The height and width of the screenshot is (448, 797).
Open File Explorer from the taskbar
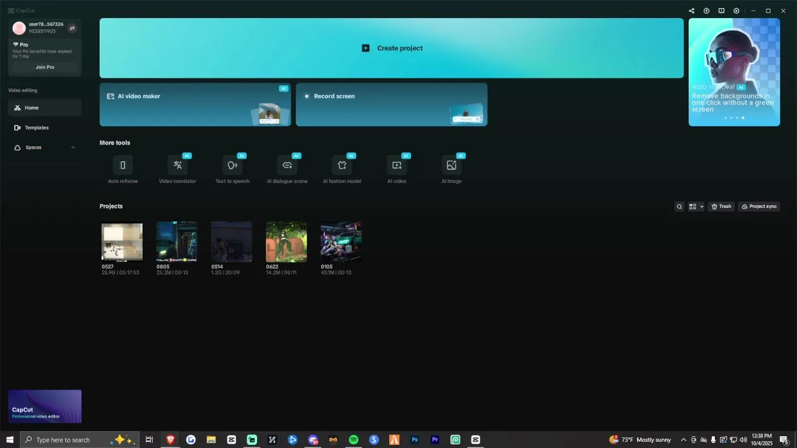click(x=211, y=440)
